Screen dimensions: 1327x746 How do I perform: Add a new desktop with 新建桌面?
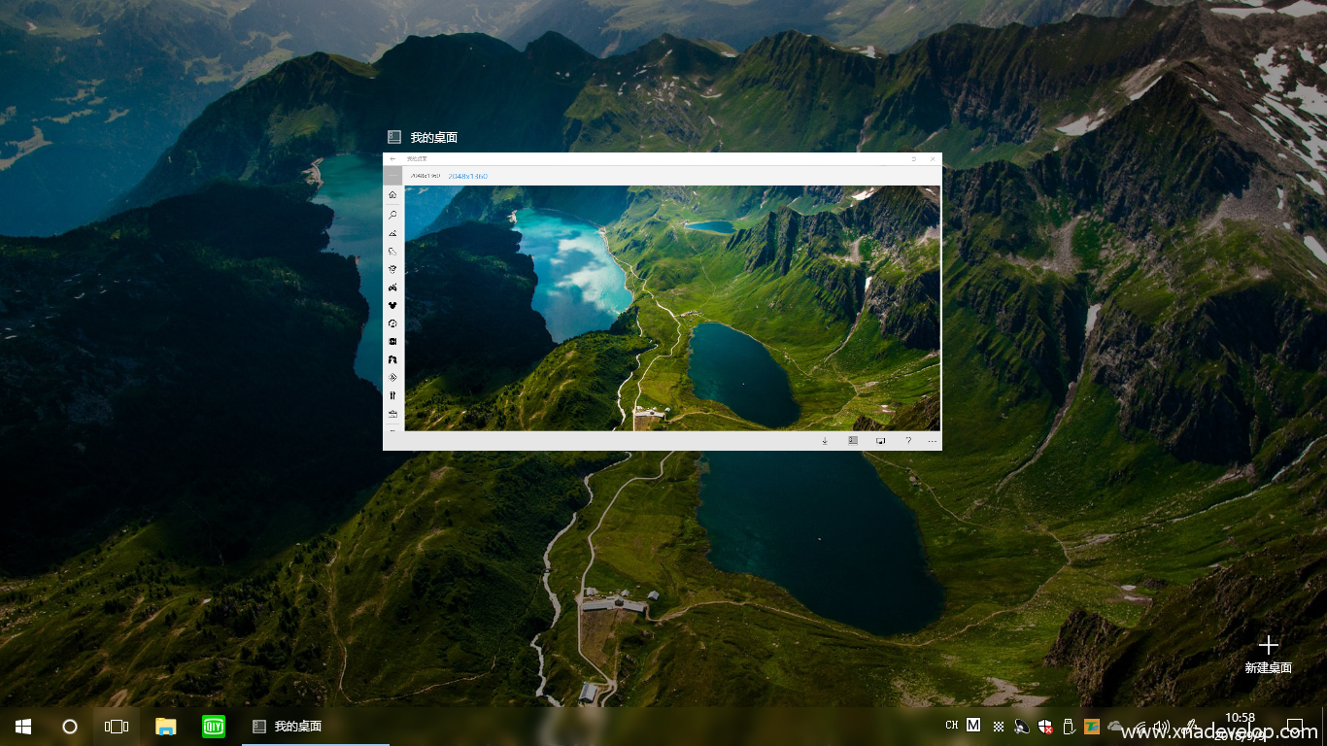click(1268, 654)
